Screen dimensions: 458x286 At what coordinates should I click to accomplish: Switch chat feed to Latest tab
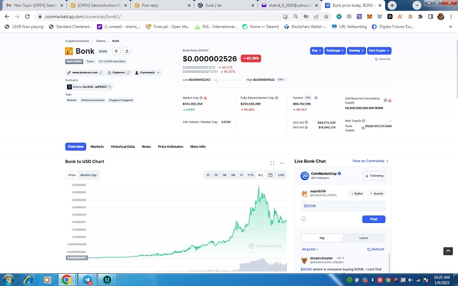(x=364, y=238)
